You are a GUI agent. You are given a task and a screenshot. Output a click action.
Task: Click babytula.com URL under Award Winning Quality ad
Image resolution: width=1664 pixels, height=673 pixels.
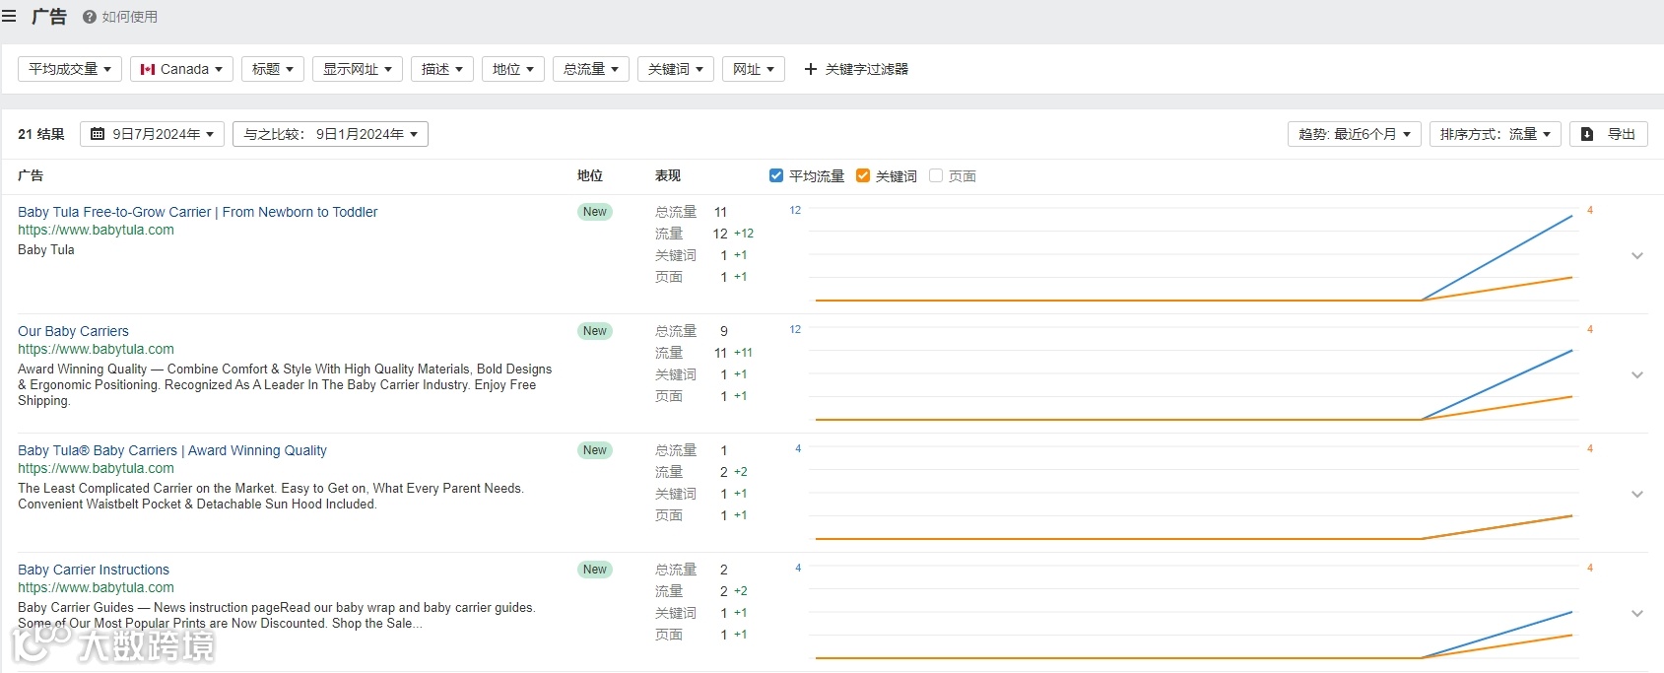[x=96, y=468]
